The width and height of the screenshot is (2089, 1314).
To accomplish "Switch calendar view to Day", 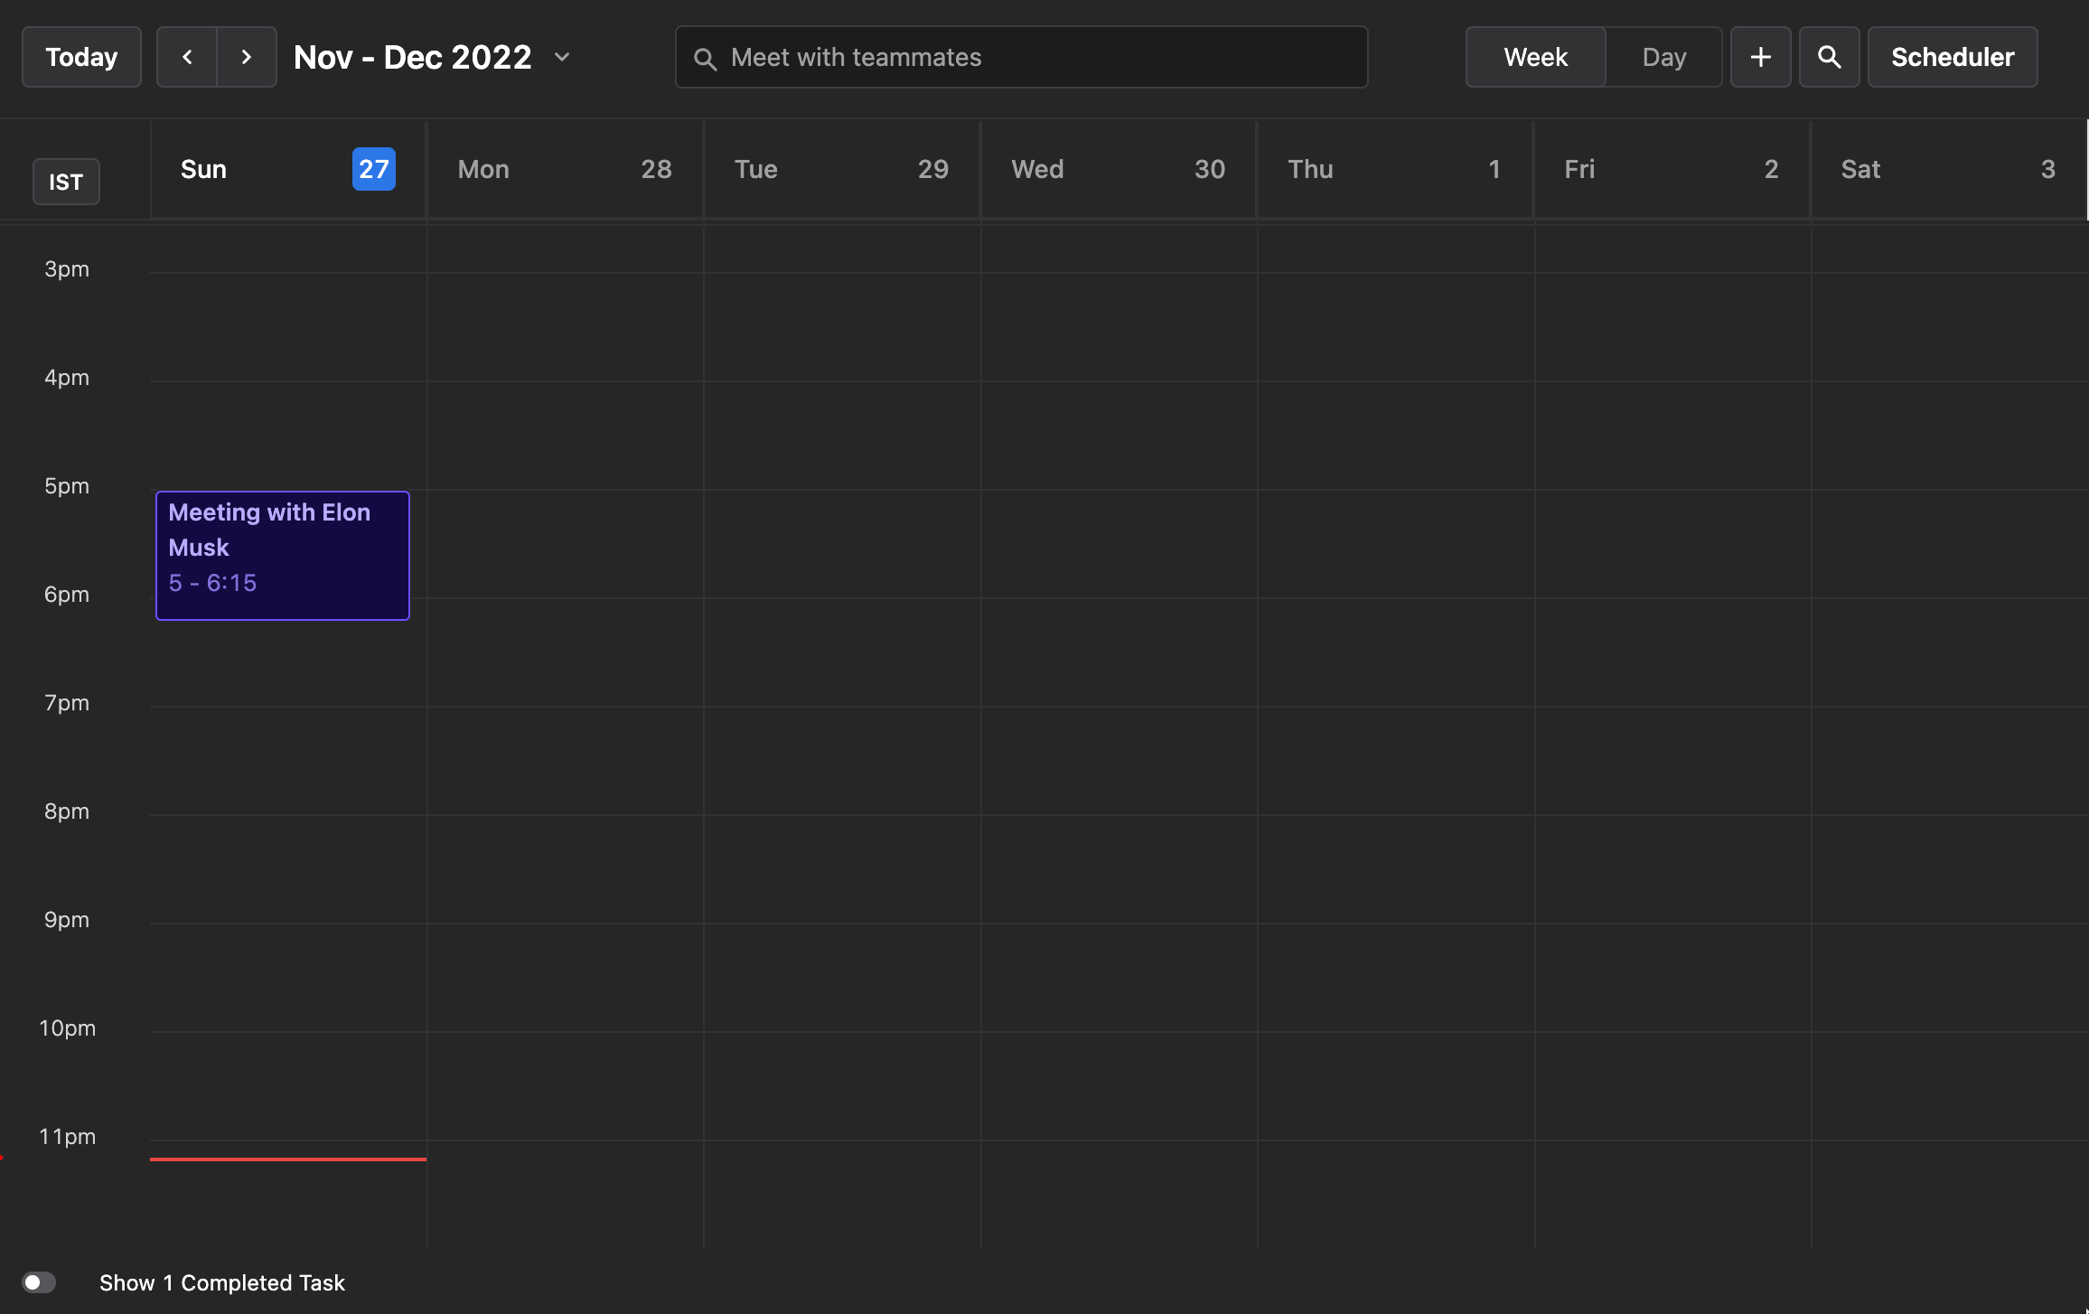I will pyautogui.click(x=1663, y=56).
